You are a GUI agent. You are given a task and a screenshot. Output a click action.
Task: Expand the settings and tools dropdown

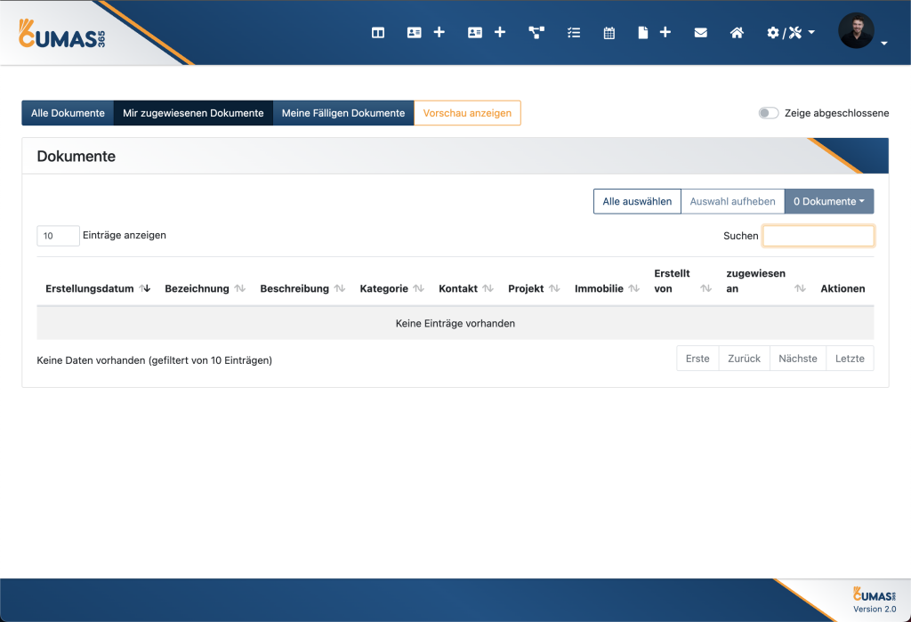(791, 33)
